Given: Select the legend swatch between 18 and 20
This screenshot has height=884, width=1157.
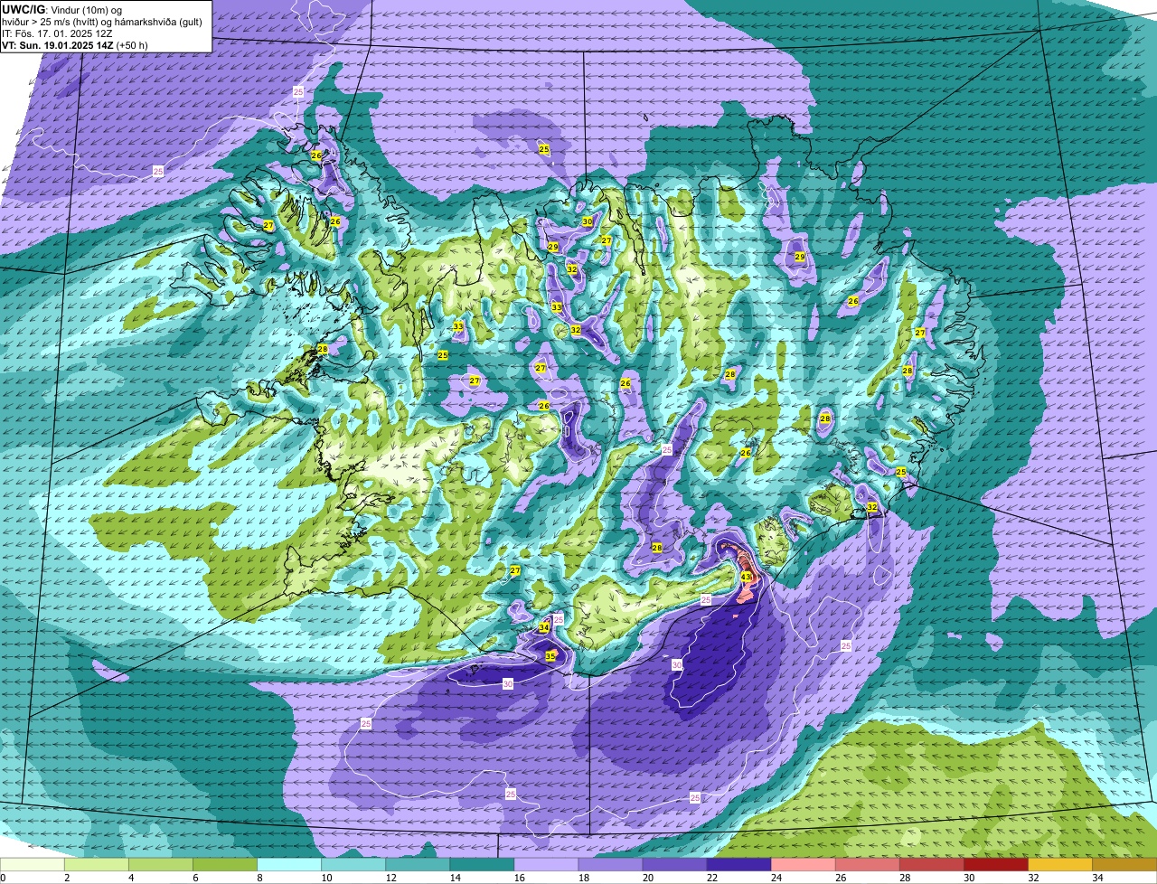Looking at the screenshot, I should [x=610, y=864].
